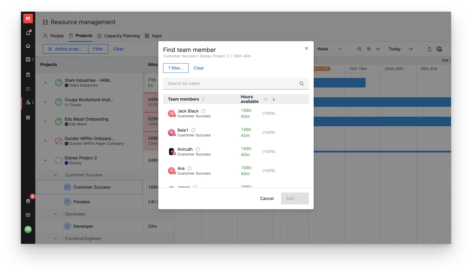Viewport: 472px width, 274px height.
Task: Click info icon beside Hours available
Action: point(266,99)
